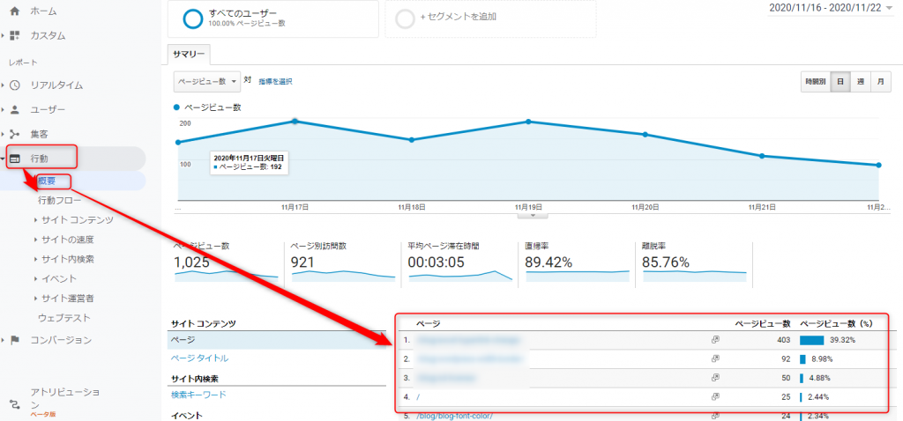Expand the カスタム section arrow

pos(3,35)
